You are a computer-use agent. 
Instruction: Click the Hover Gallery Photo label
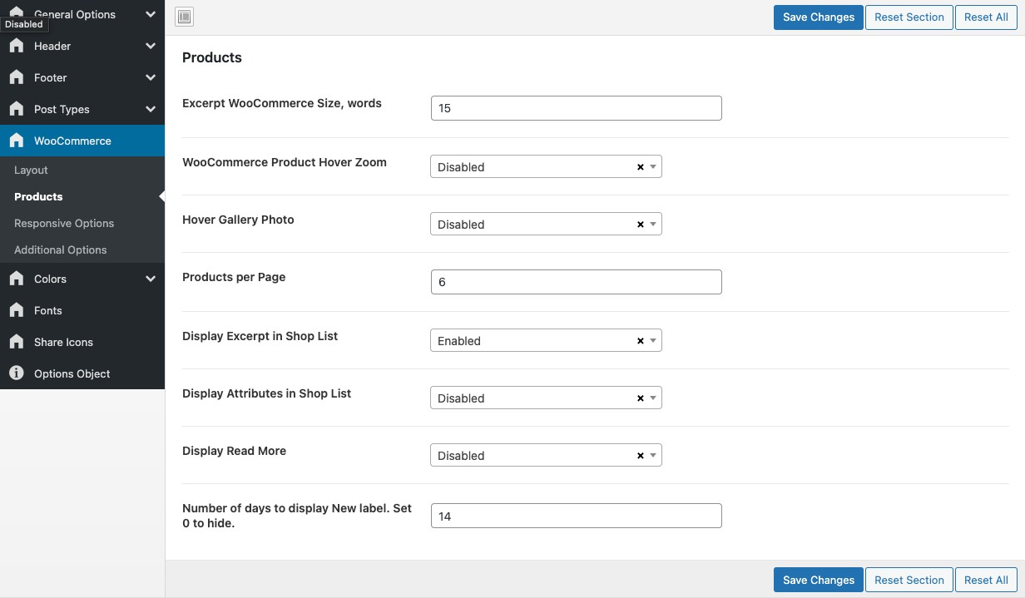238,220
